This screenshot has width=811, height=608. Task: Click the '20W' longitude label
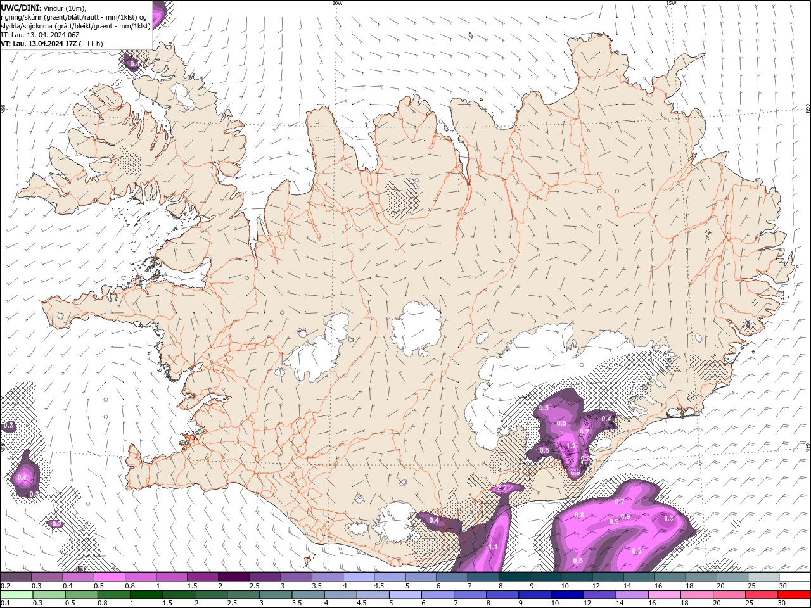[337, 3]
